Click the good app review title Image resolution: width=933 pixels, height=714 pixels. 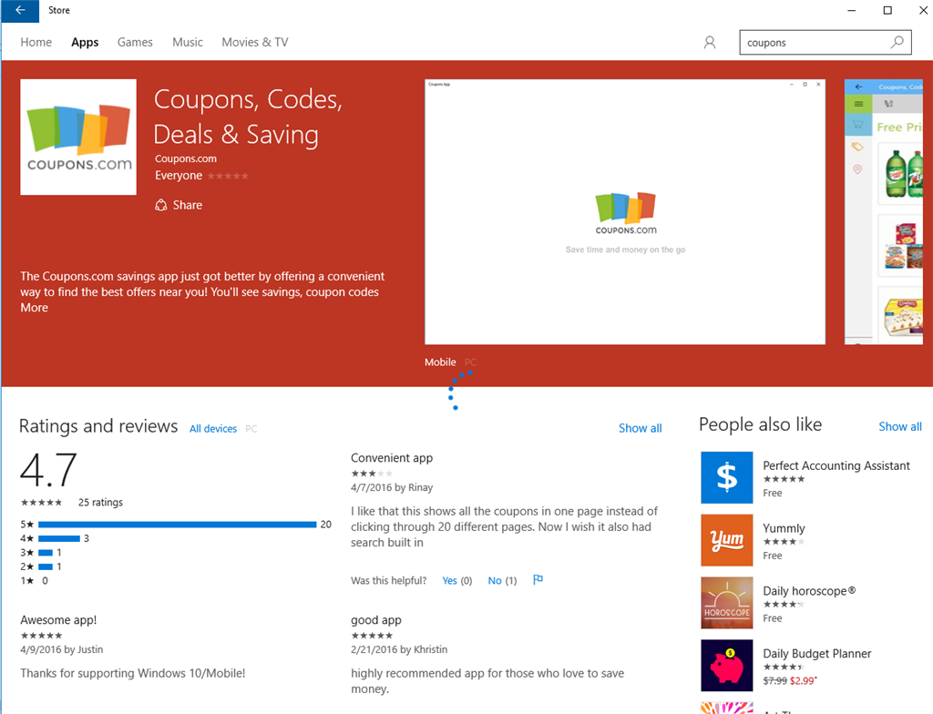pyautogui.click(x=376, y=620)
